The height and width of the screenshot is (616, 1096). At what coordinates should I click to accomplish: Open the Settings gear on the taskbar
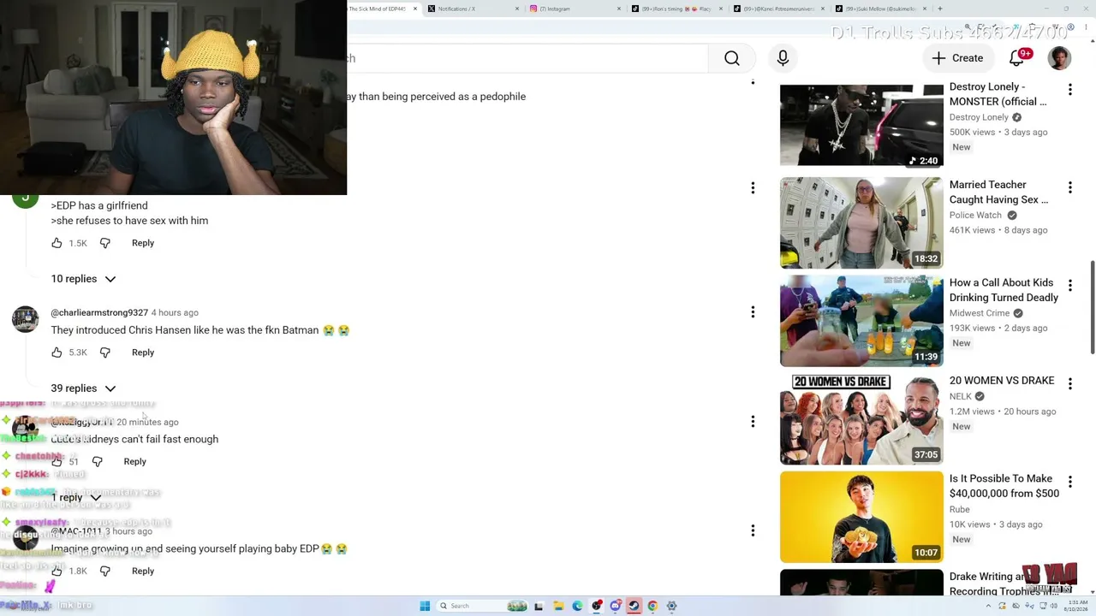click(671, 606)
